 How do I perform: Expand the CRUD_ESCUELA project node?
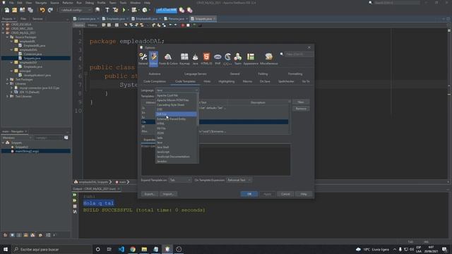3,25
